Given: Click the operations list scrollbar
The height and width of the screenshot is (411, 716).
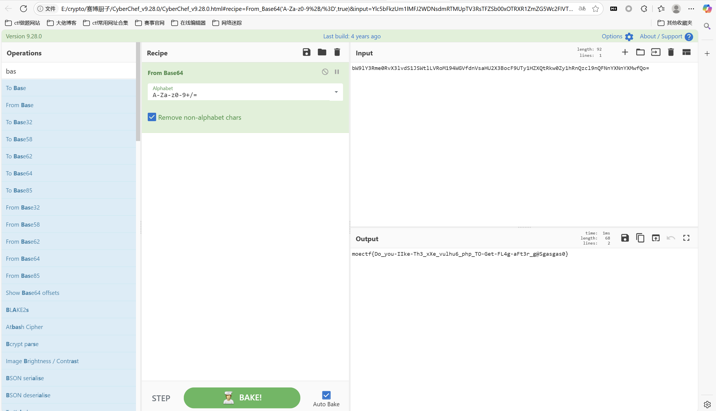Looking at the screenshot, I should click(138, 92).
